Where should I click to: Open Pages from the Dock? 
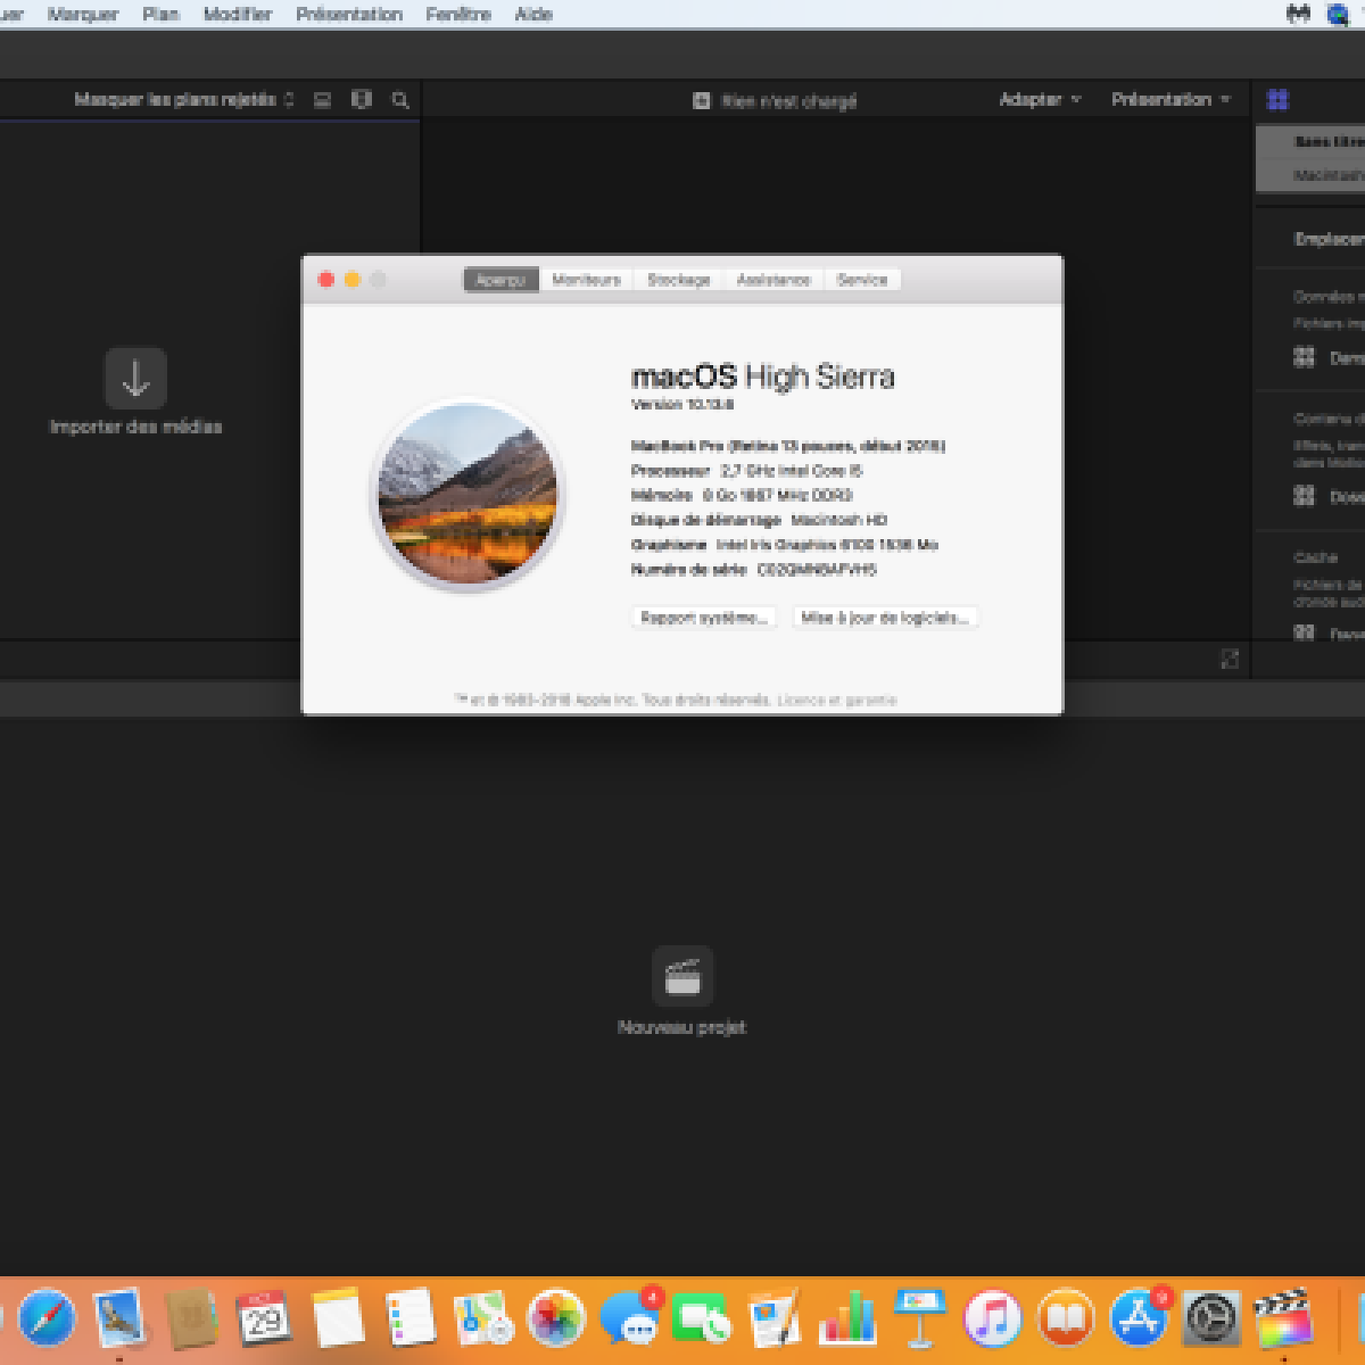click(x=775, y=1318)
